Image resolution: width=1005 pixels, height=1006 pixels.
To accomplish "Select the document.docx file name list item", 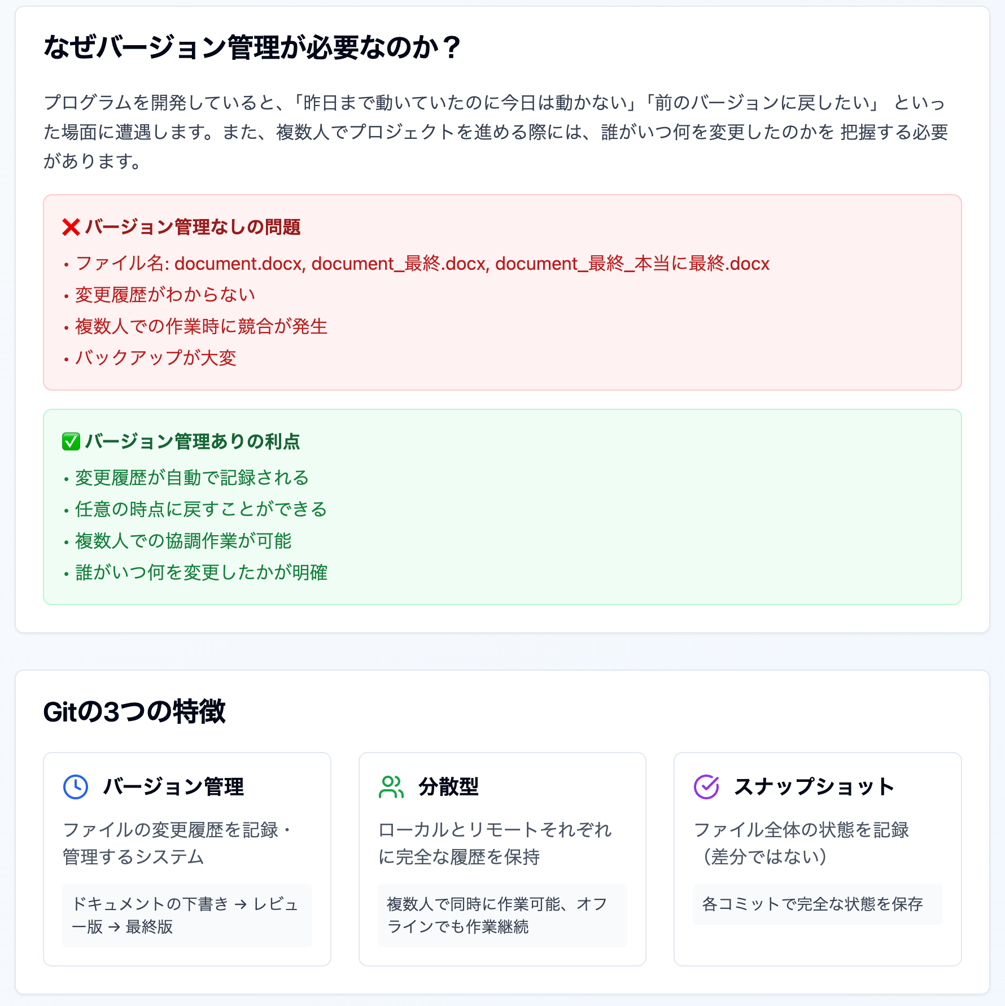I will click(422, 264).
